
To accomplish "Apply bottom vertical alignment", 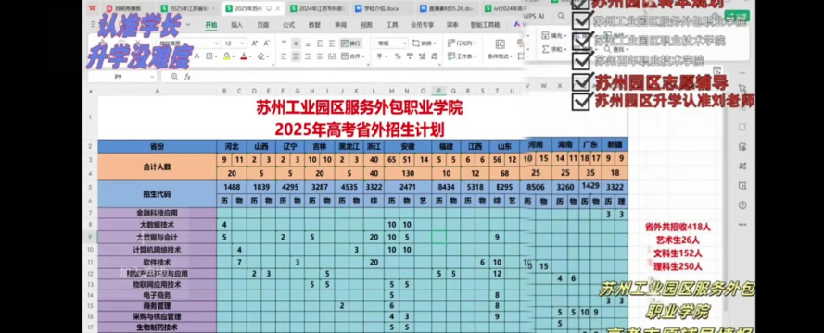I will point(308,43).
